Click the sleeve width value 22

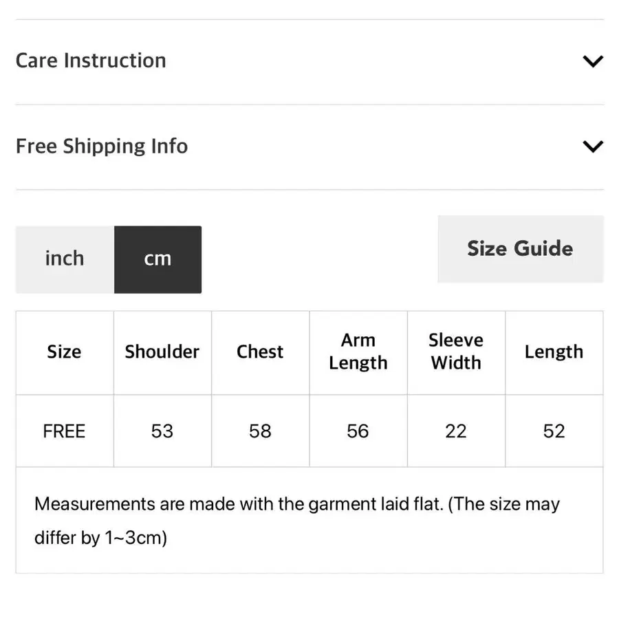(456, 431)
